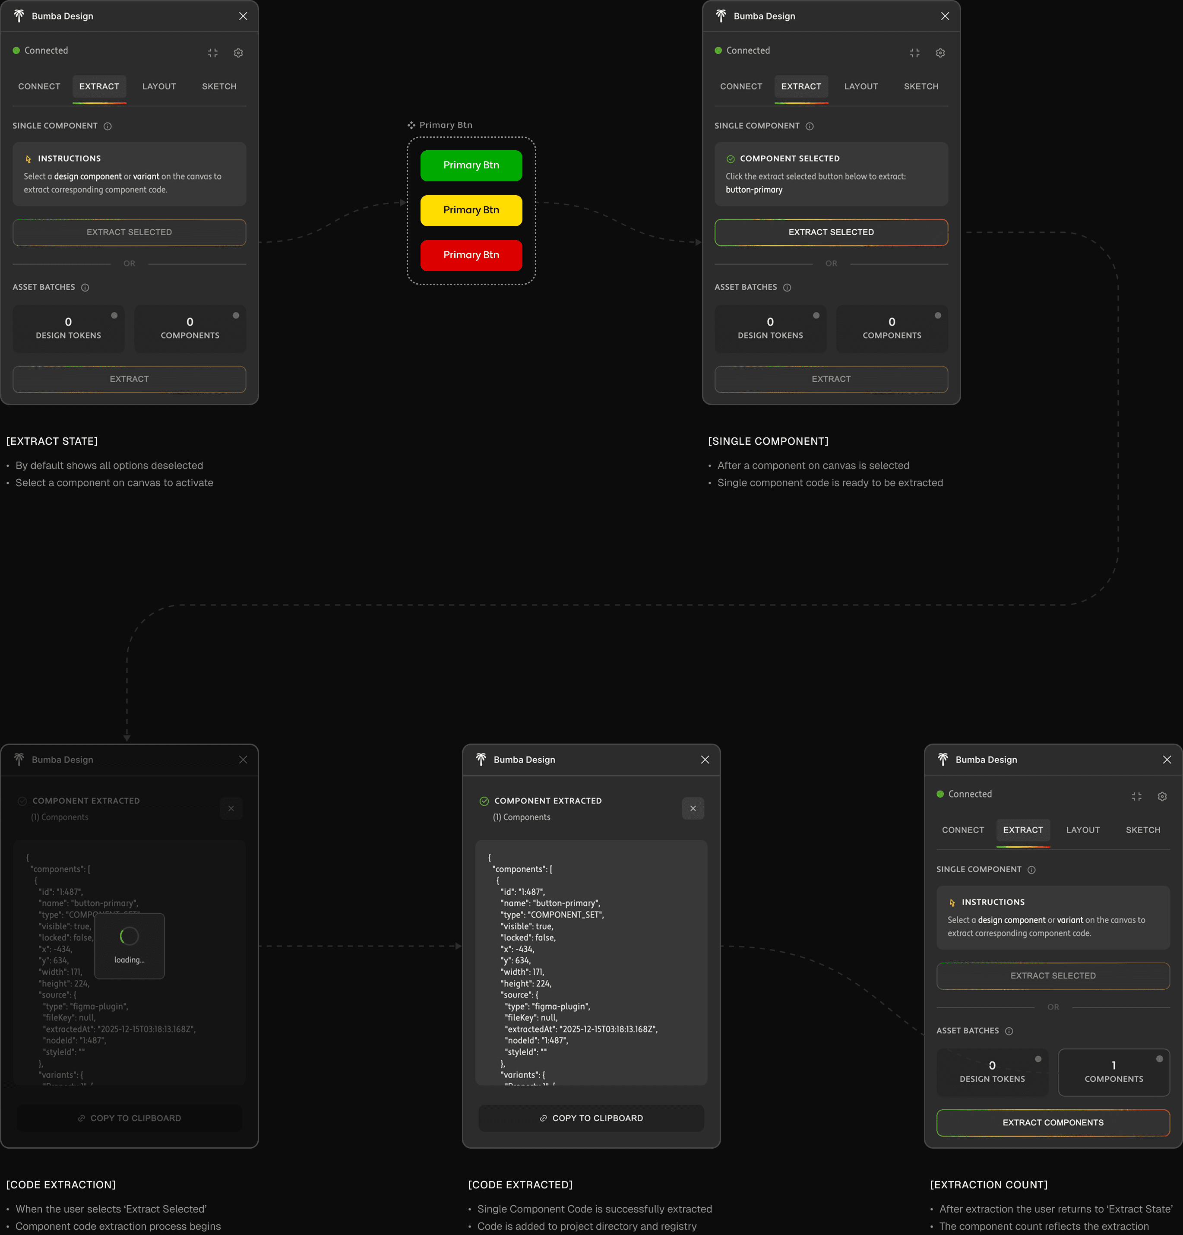Click collapse icon in bottom-right panel
1183x1235 pixels.
1136,796
